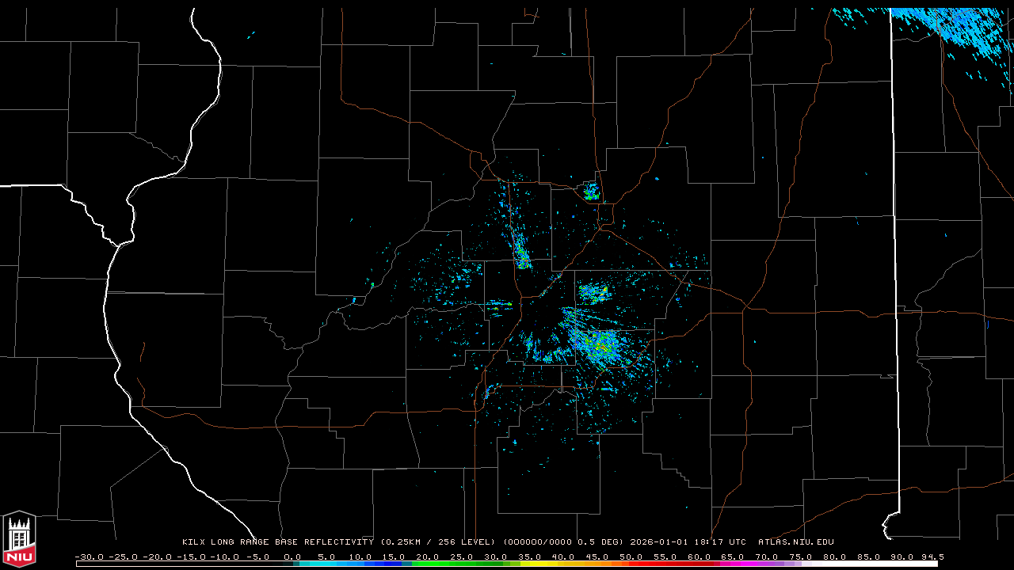The image size is (1014, 570).
Task: Select the KILX radar site label
Action: (x=193, y=542)
